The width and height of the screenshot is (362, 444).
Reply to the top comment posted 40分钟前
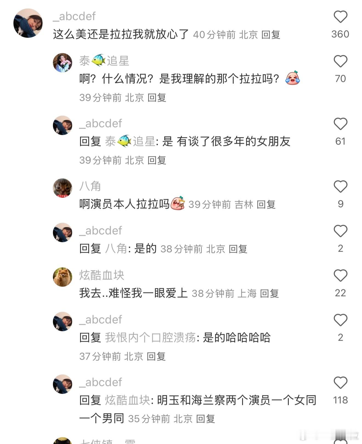point(271,35)
